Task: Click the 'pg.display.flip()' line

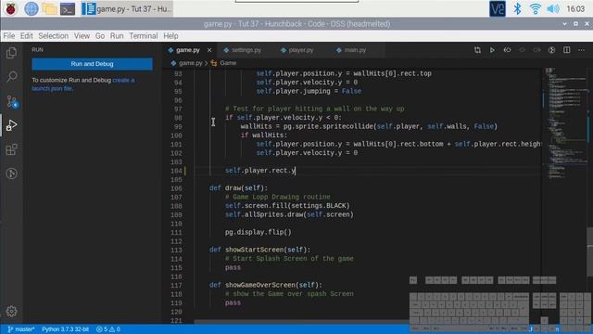Action: 258,232
